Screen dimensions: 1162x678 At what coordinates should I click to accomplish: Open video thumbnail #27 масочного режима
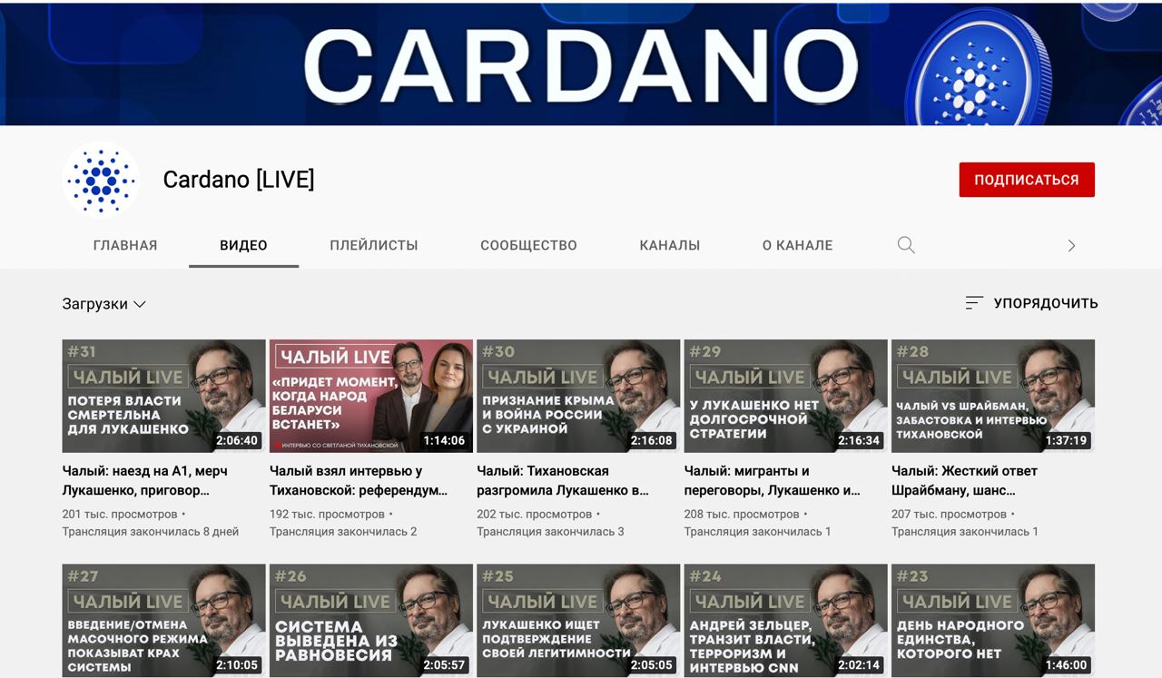tap(163, 621)
